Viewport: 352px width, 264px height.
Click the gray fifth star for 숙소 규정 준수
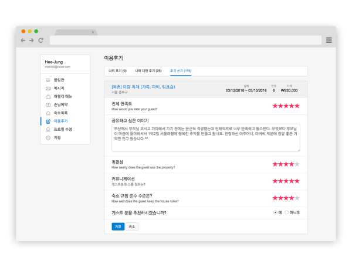coord(297,198)
